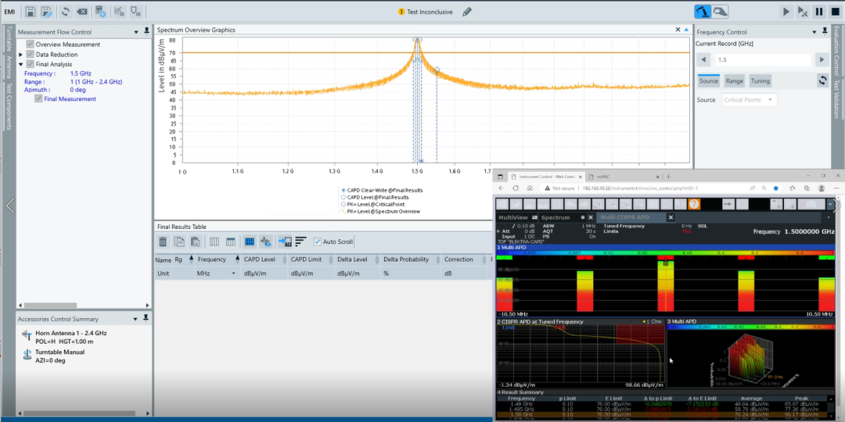Toggle the Final Analysis checkbox
This screenshot has width=845, height=422.
[x=31, y=64]
